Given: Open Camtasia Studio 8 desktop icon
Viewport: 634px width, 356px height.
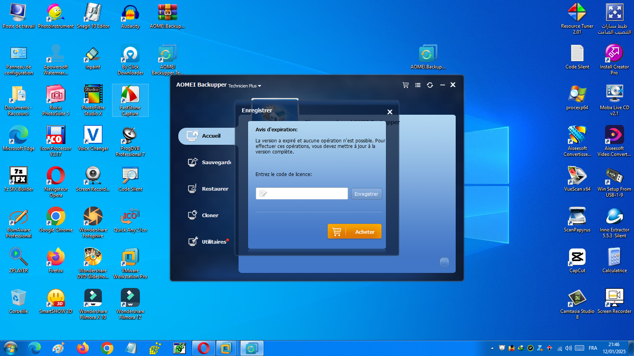Looking at the screenshot, I should coord(577,305).
